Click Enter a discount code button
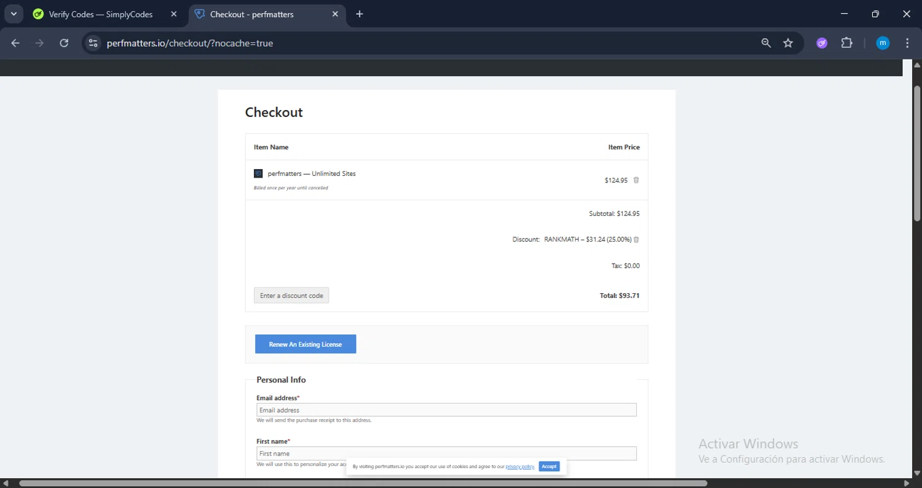This screenshot has width=922, height=488. point(291,296)
